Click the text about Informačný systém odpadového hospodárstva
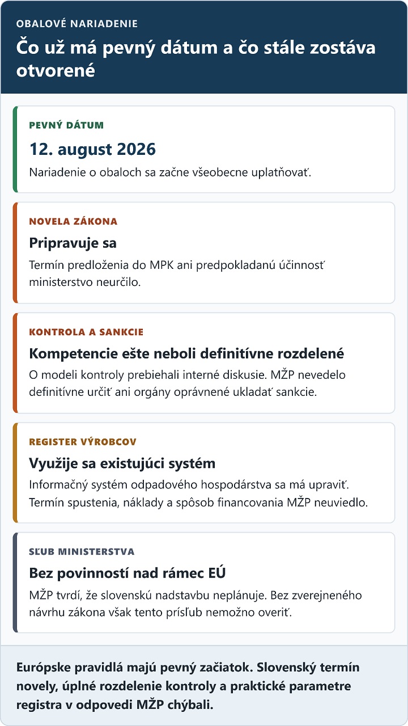 (198, 493)
